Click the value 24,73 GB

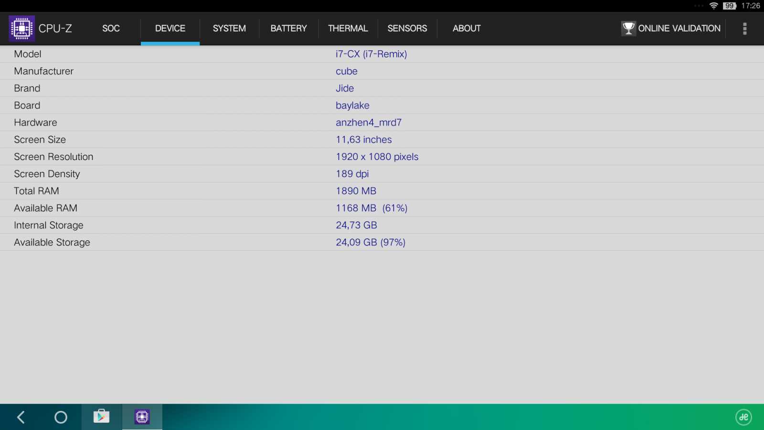click(x=357, y=225)
